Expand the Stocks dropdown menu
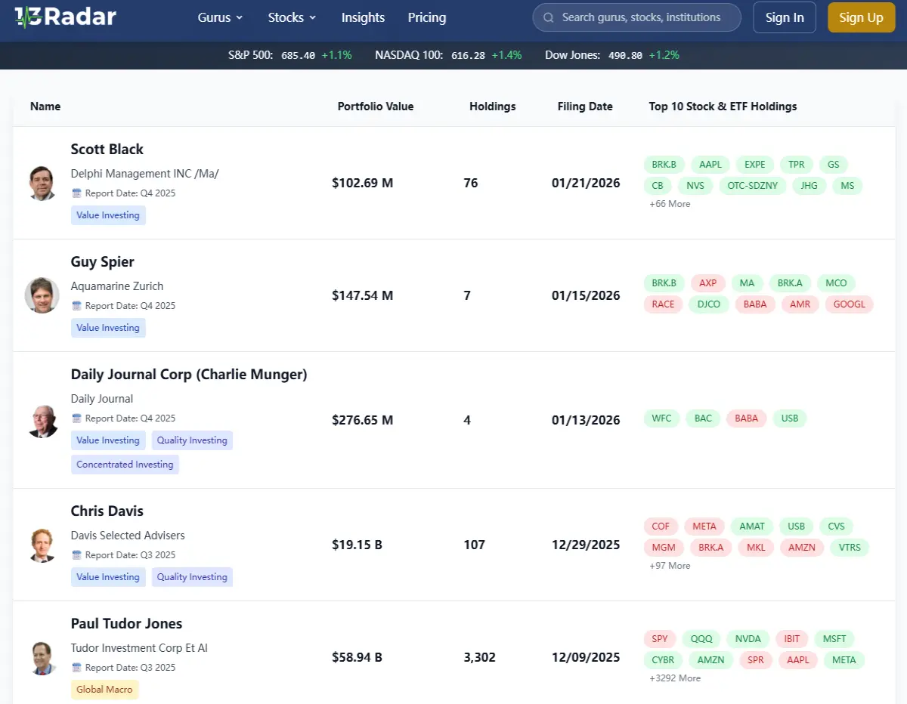Screen dimensions: 907x704 pos(292,17)
